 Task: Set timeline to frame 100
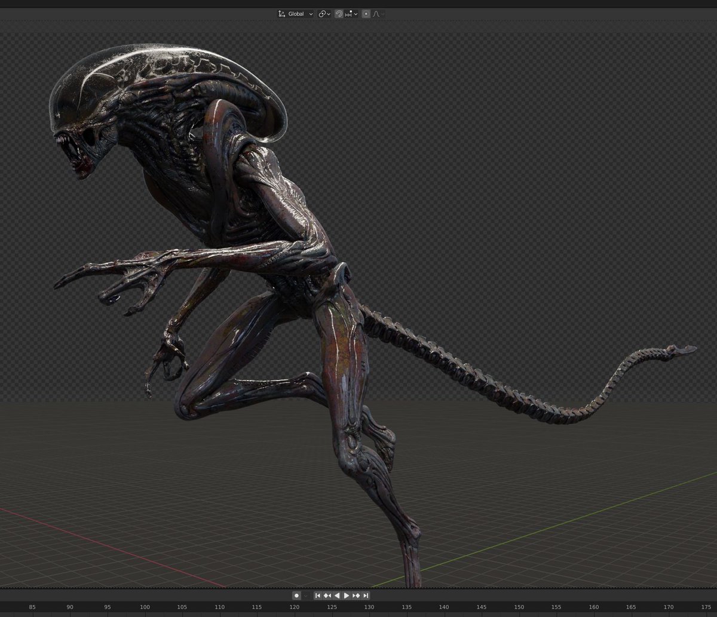point(145,607)
